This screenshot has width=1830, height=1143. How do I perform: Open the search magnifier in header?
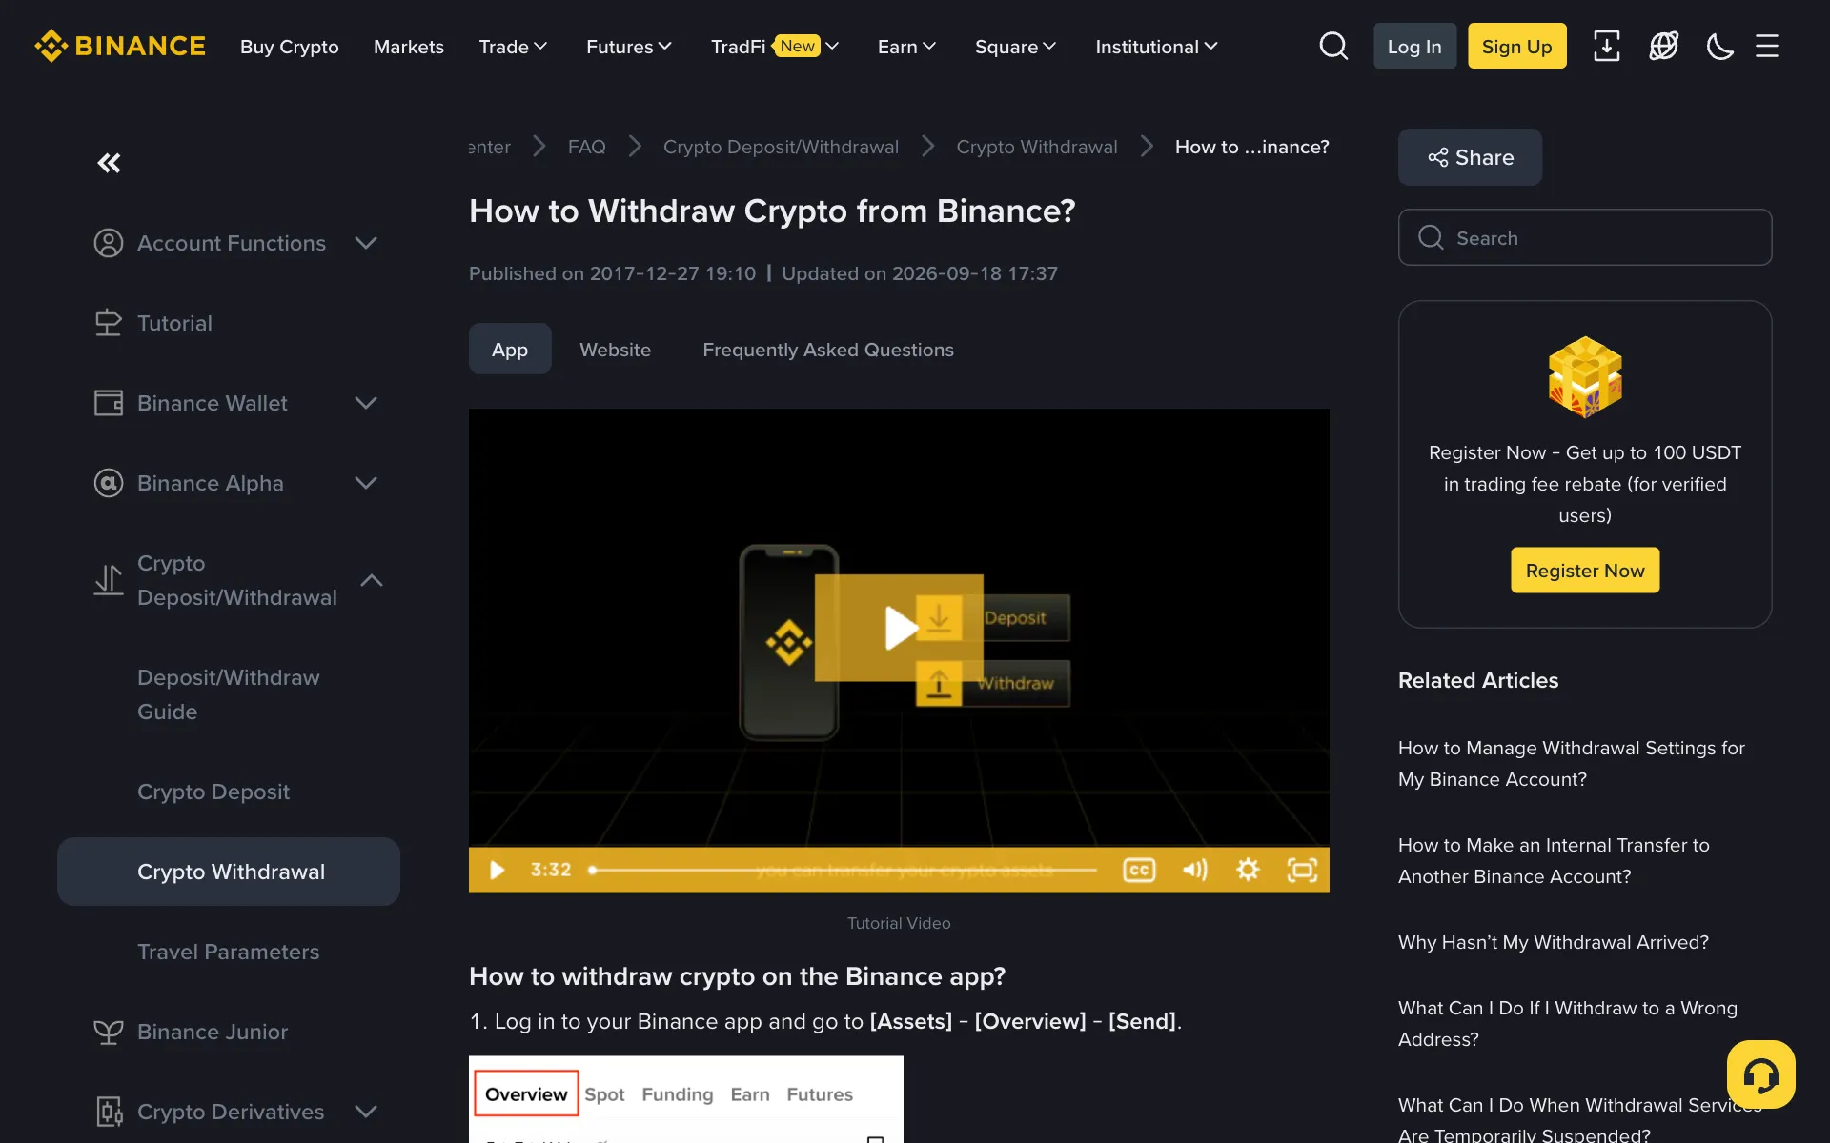[1333, 46]
